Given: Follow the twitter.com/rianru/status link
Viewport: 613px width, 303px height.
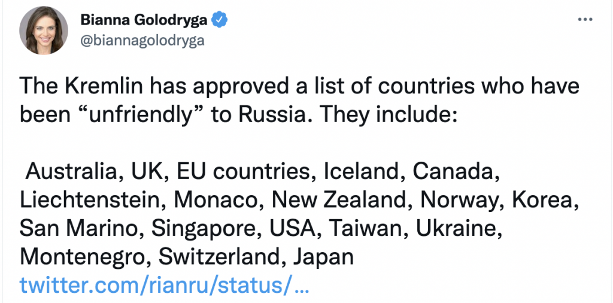Looking at the screenshot, I should point(164,286).
